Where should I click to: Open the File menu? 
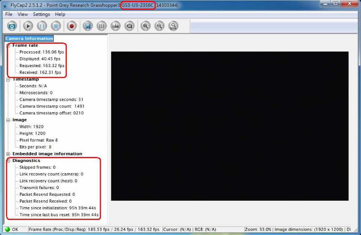pos(9,14)
